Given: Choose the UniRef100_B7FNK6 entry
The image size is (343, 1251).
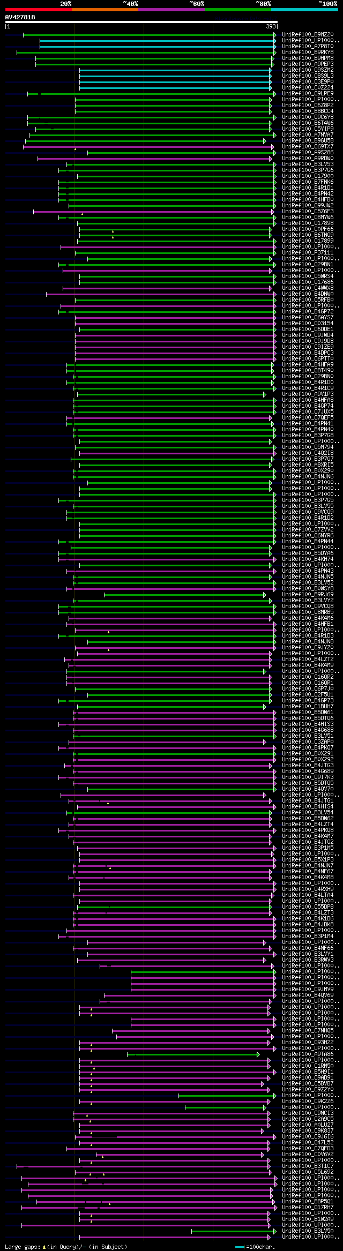Looking at the screenshot, I should pos(308,182).
